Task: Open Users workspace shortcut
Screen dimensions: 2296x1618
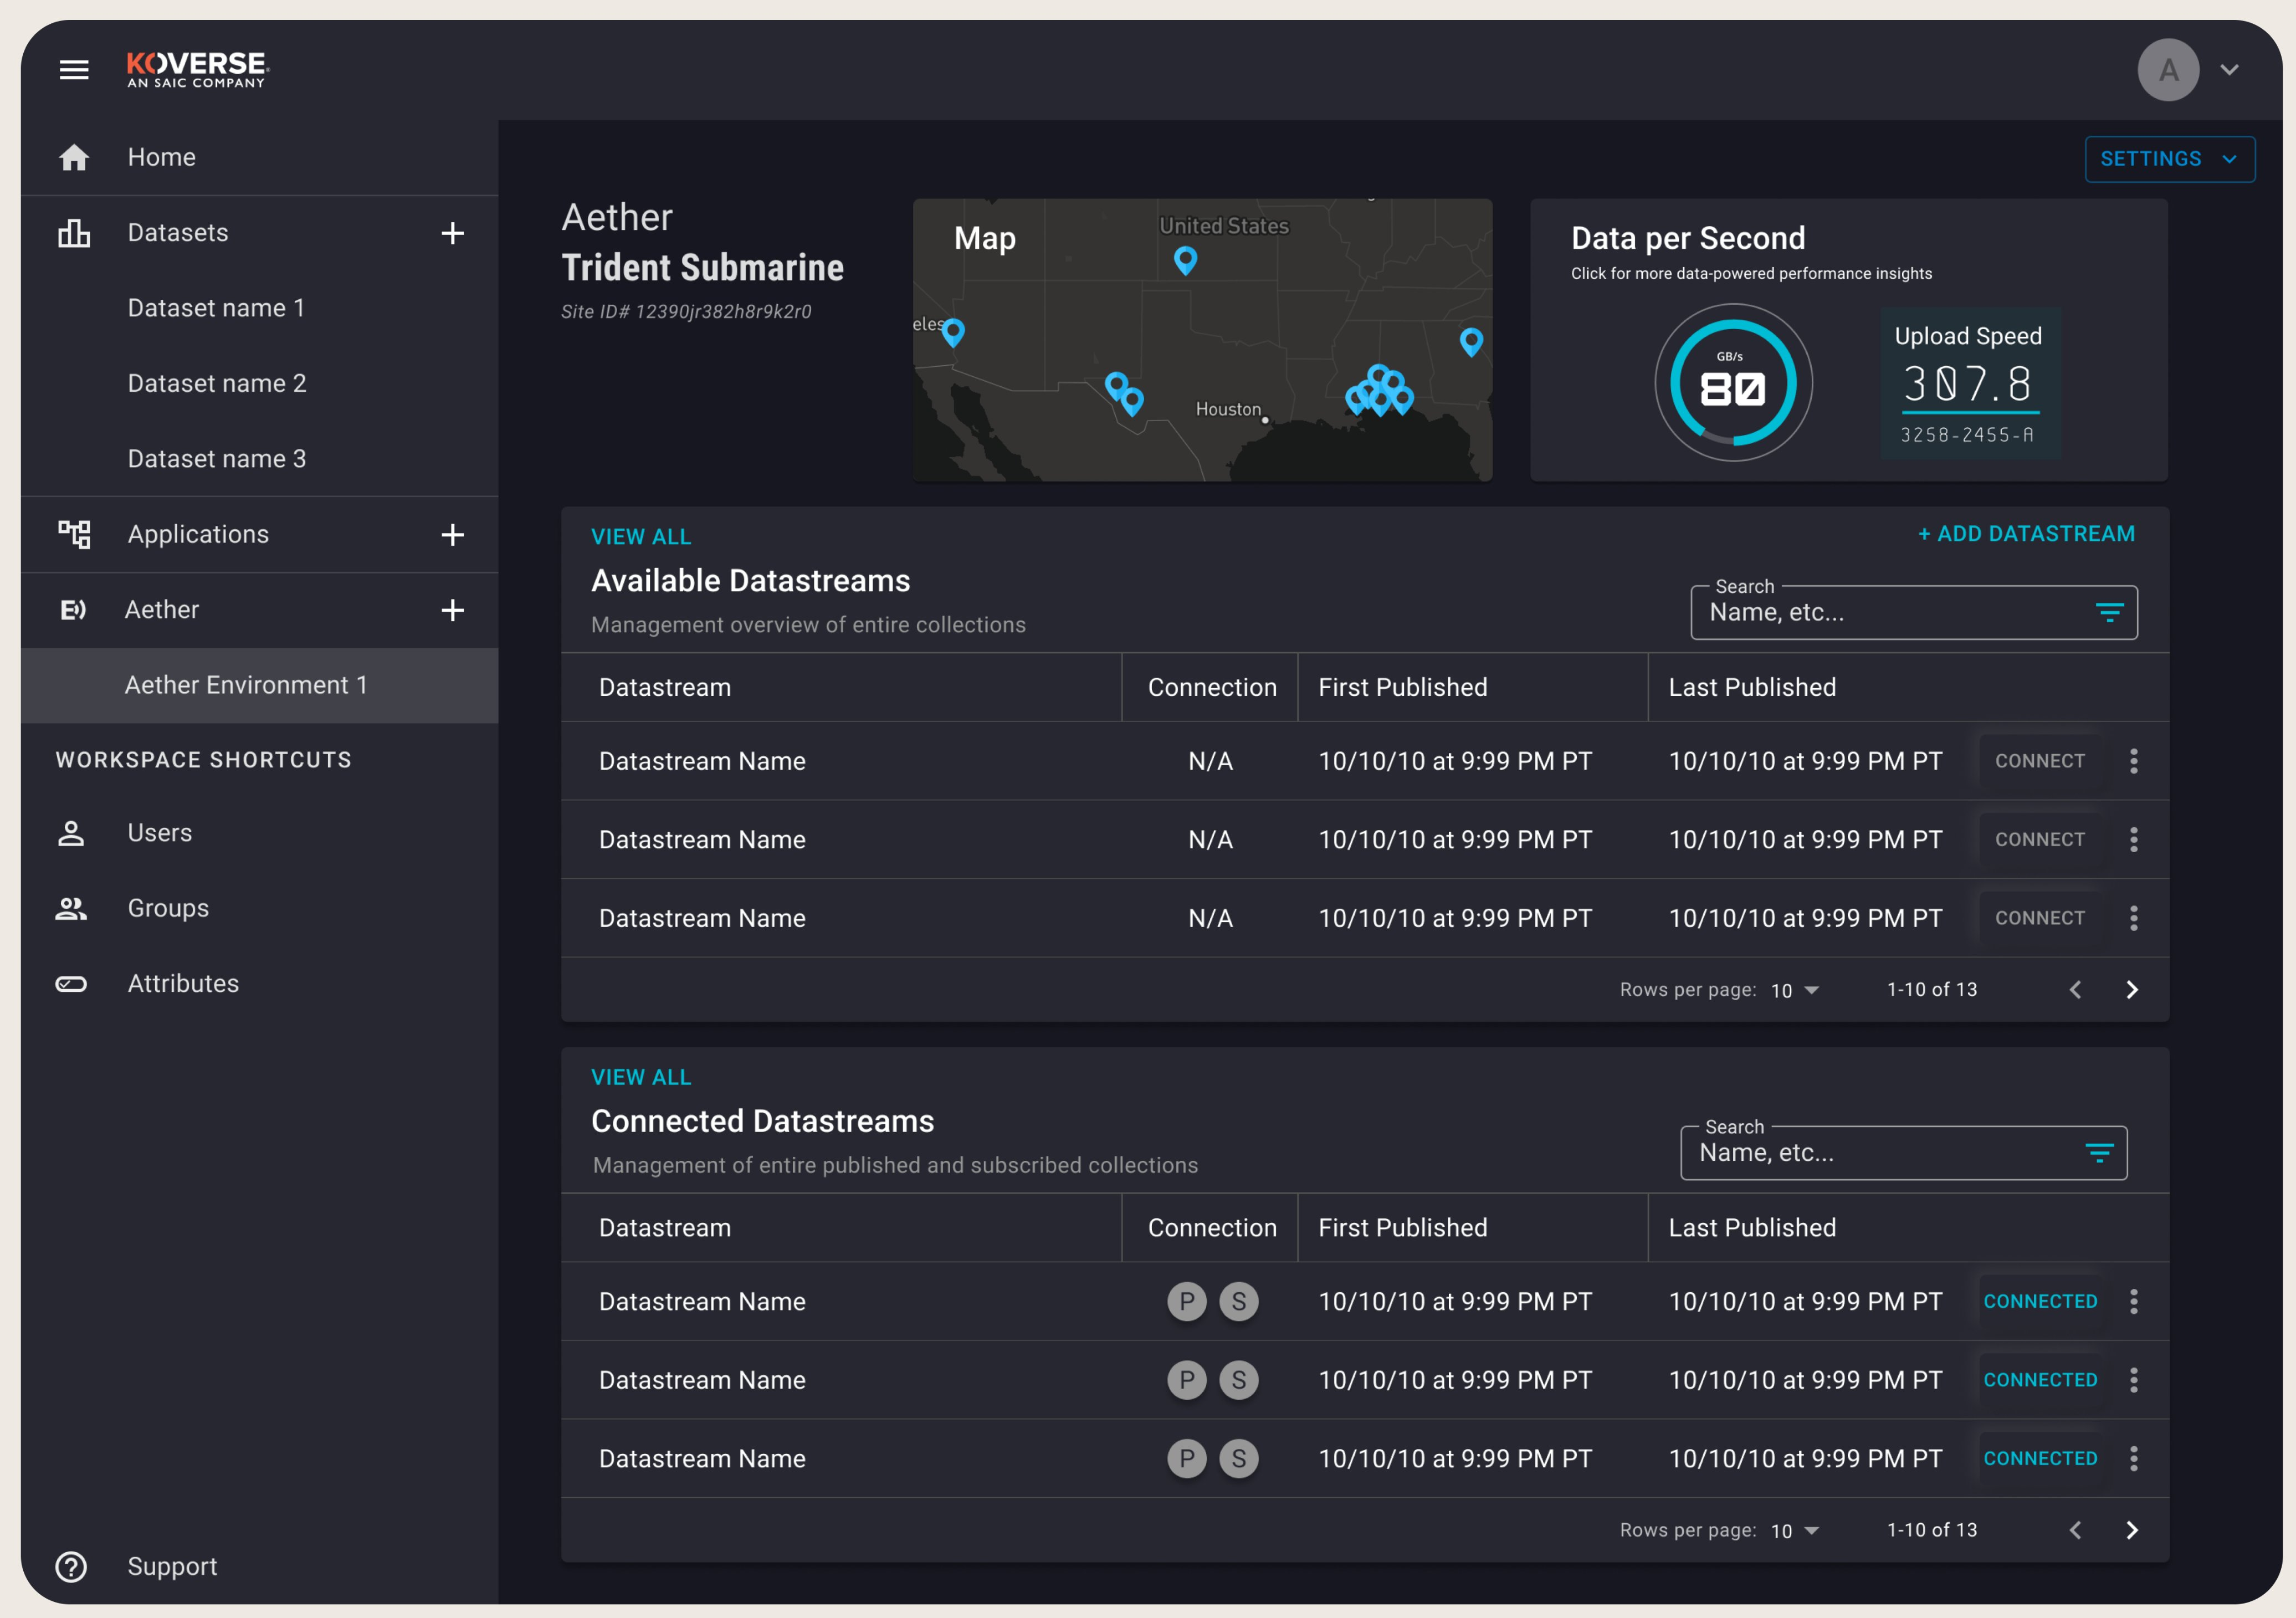Action: click(x=160, y=833)
